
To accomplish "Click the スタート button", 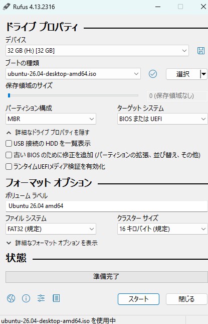I will [x=138, y=299].
